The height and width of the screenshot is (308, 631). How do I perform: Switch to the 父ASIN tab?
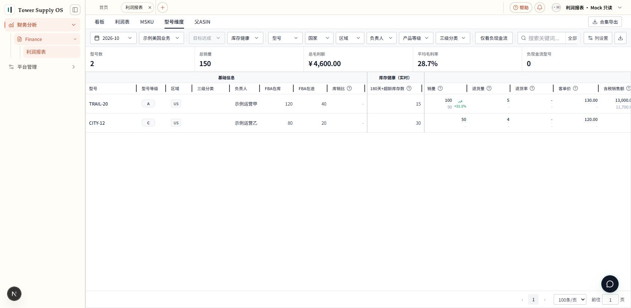click(202, 22)
